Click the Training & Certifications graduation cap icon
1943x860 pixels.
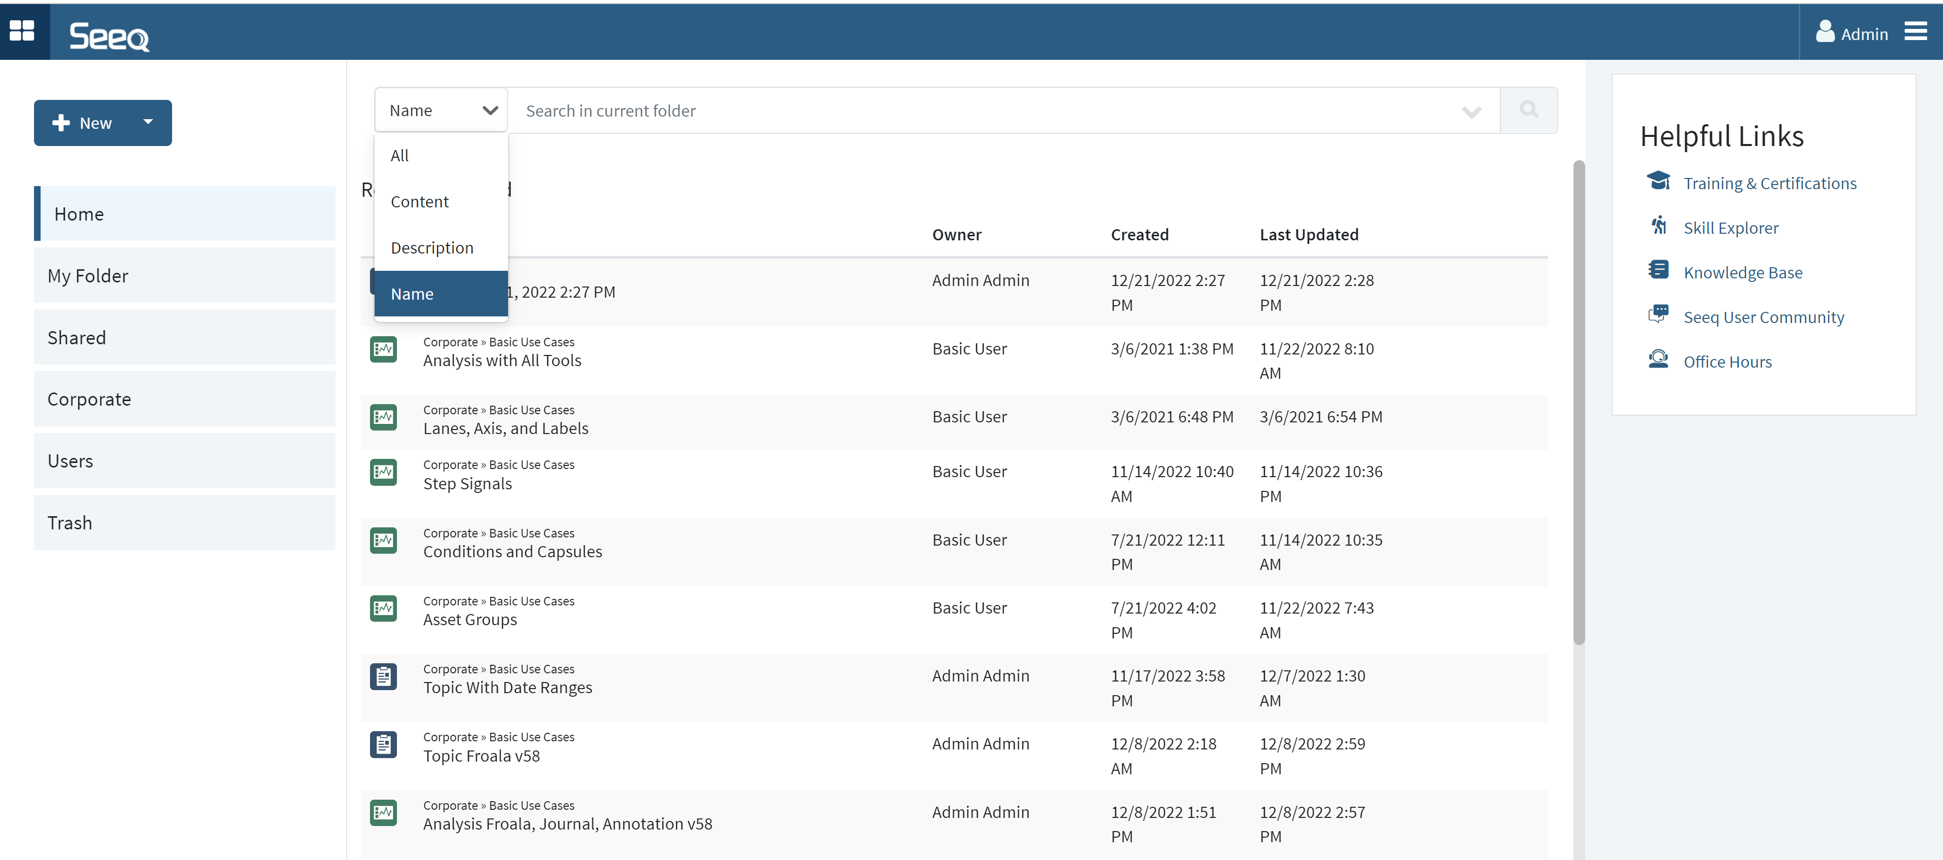pos(1658,181)
